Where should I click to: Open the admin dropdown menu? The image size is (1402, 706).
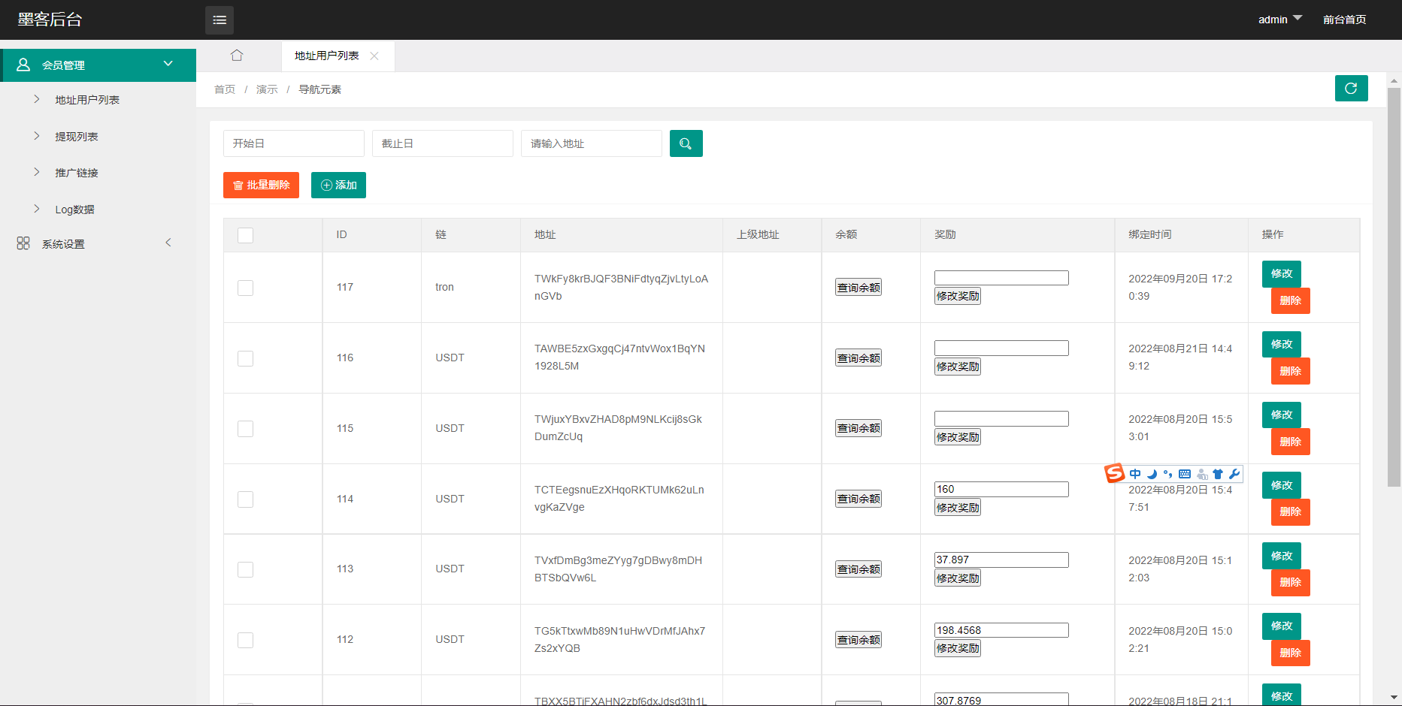1280,20
